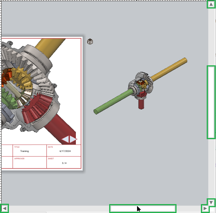The height and width of the screenshot is (213, 216).
Task: Select the empty Approver field
Action: pos(30,162)
